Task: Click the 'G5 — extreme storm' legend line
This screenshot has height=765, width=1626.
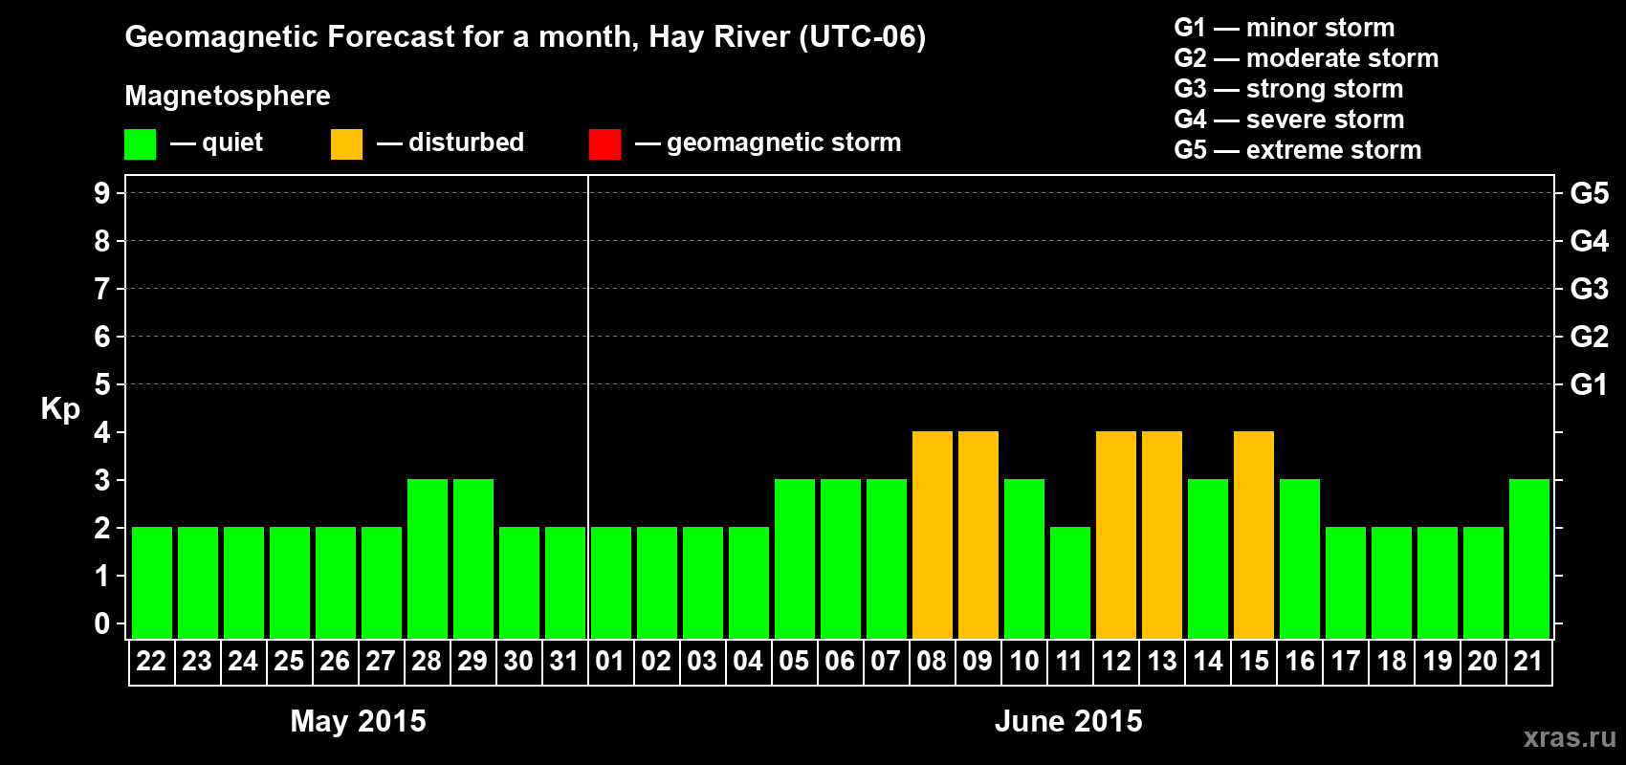Action: pos(1298,150)
